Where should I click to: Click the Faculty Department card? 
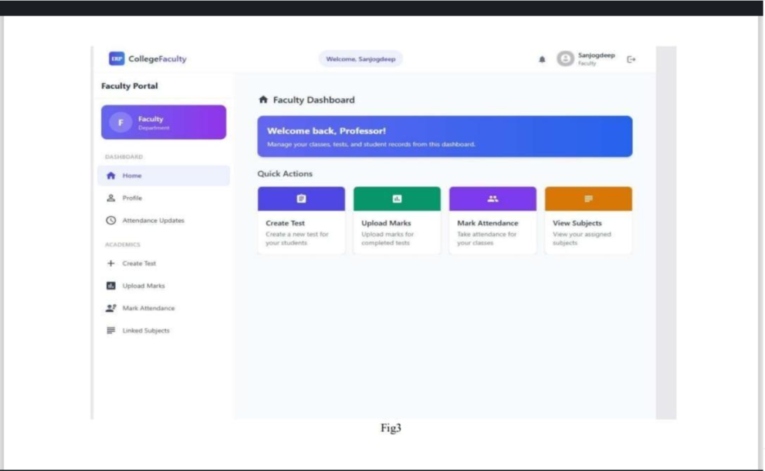tap(164, 123)
